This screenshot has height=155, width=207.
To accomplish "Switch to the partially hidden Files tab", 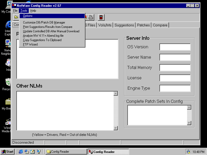I will click(91, 25).
